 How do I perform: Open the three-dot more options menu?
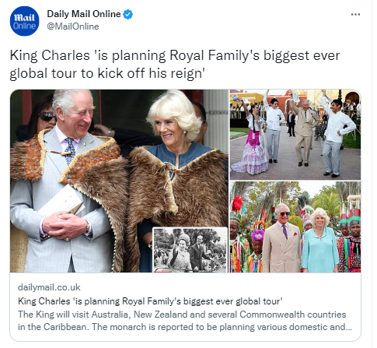coord(355,14)
